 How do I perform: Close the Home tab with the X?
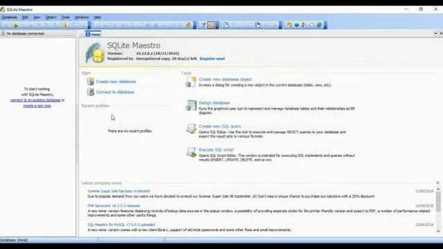point(441,34)
